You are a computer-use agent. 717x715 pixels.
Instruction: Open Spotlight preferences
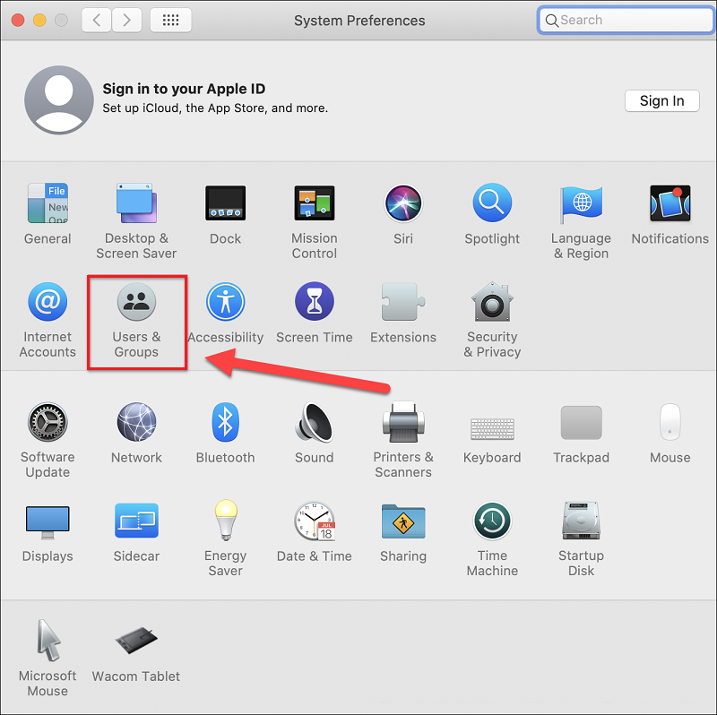click(x=492, y=203)
